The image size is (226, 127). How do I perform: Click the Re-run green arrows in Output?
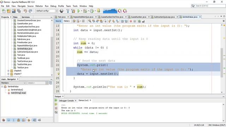click(56, 100)
